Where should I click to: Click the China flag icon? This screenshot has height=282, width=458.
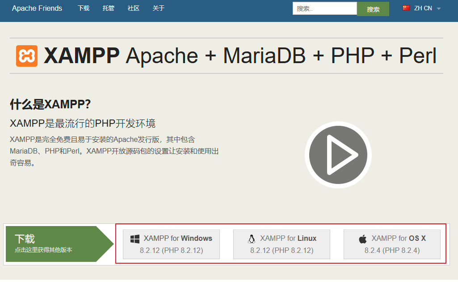tap(406, 8)
